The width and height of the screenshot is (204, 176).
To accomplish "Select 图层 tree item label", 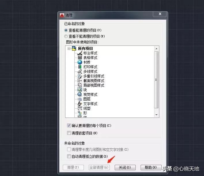I will [87, 99].
